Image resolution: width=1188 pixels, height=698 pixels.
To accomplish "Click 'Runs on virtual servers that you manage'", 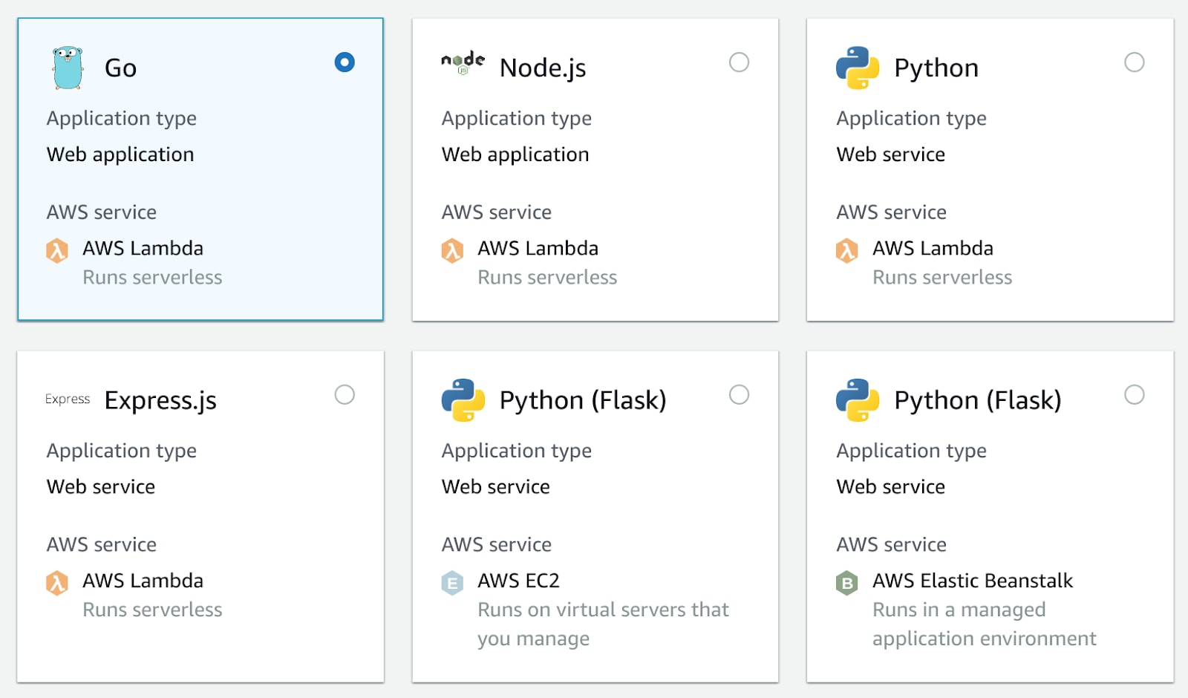I will pyautogui.click(x=603, y=624).
